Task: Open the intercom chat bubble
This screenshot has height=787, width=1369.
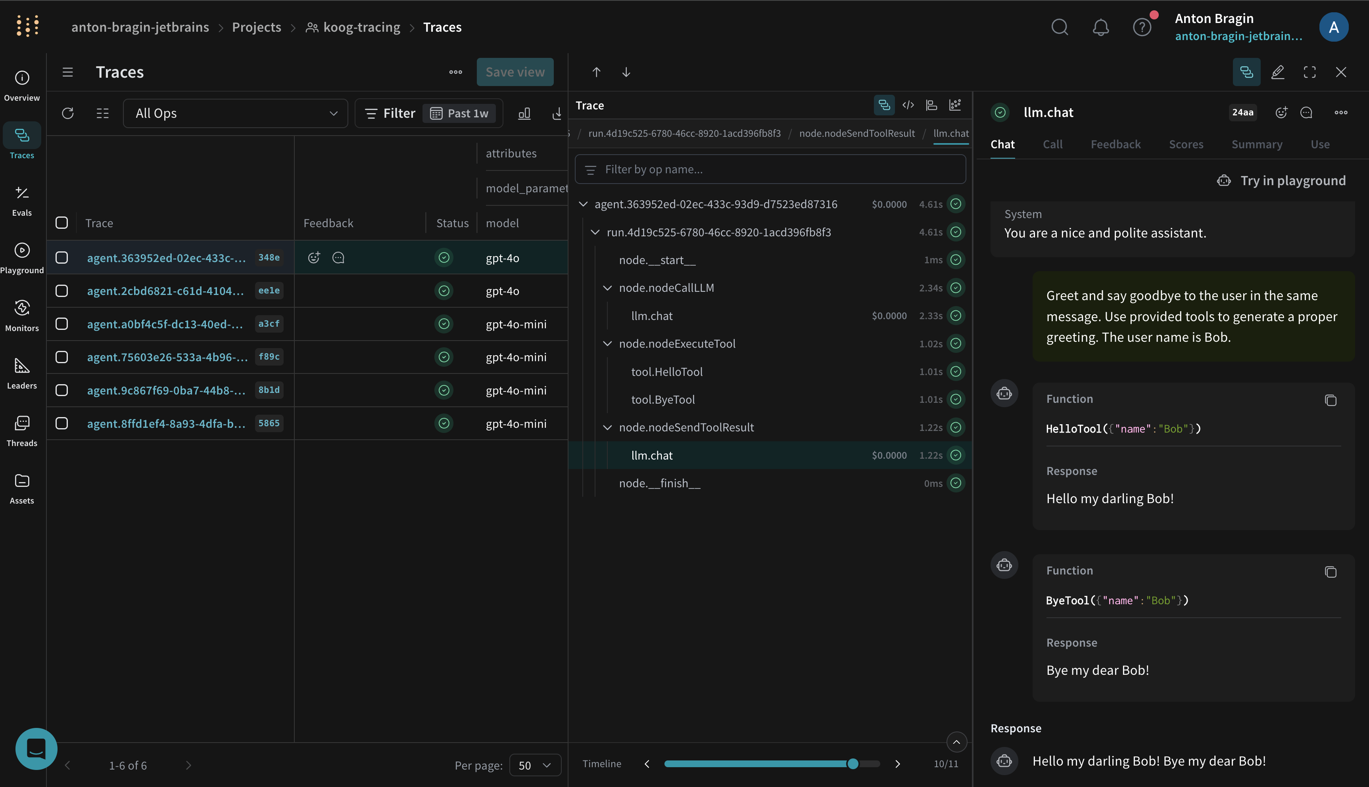Action: coord(36,749)
